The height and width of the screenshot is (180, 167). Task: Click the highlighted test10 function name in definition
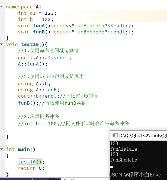pyautogui.click(x=30, y=44)
